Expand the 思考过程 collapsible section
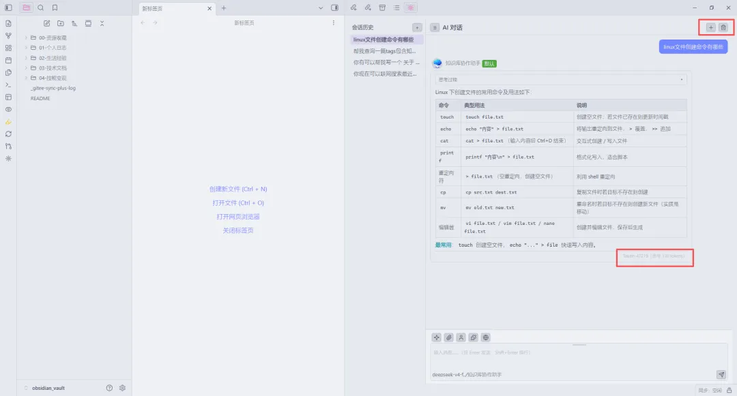 point(561,79)
